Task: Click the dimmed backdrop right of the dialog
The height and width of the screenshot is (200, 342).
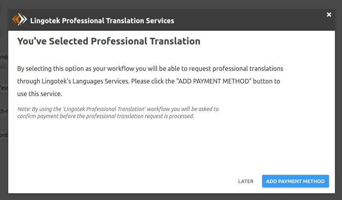Action: click(x=338, y=98)
